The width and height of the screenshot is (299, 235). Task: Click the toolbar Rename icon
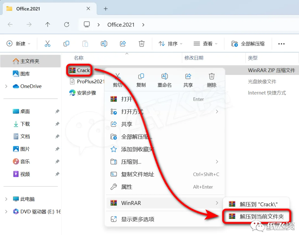coord(104,44)
